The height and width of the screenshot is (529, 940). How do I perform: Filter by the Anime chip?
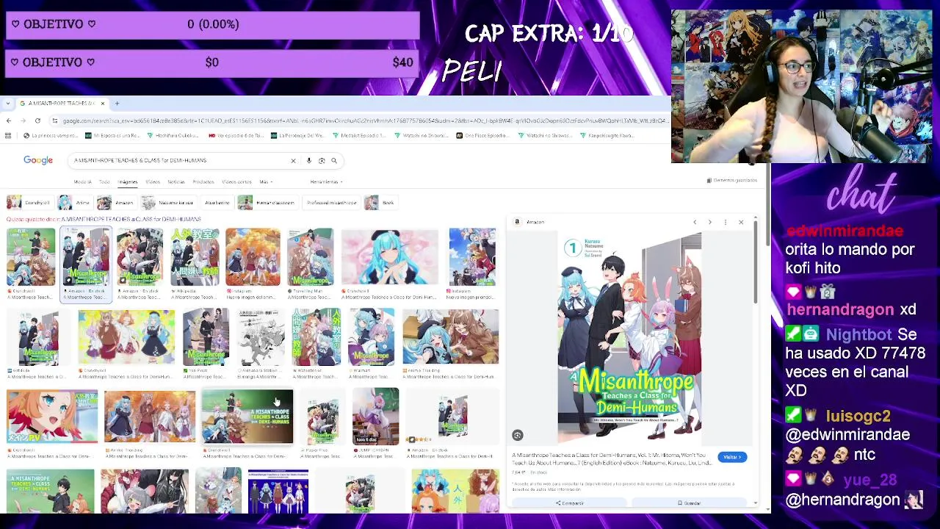point(75,203)
